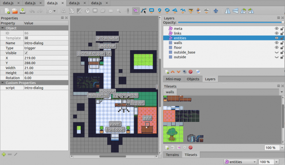285x165 pixels.
Task: Open the command settings dropdown arrow
Action: 54,11
